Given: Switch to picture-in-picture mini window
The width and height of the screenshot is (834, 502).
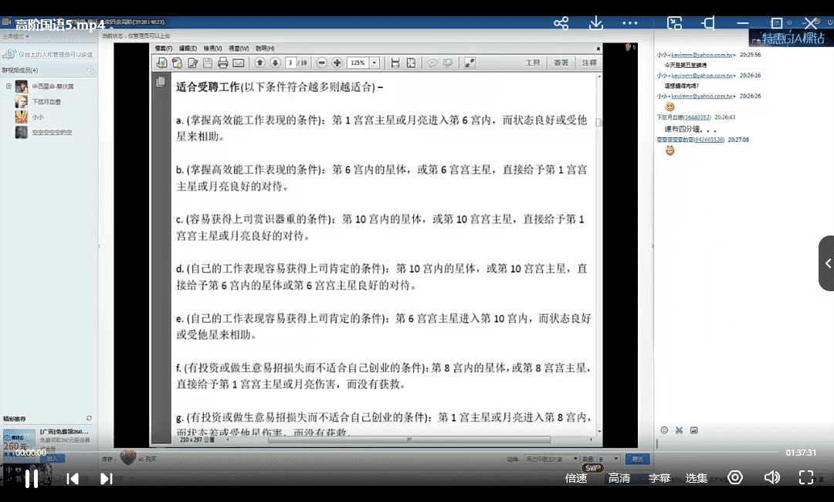Looking at the screenshot, I should [x=675, y=23].
